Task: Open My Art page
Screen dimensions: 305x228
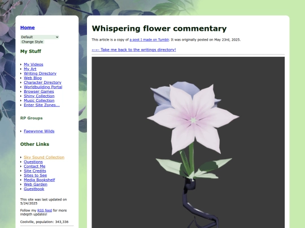Action: point(30,69)
